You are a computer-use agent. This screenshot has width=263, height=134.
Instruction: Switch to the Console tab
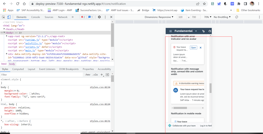(x=36, y=17)
